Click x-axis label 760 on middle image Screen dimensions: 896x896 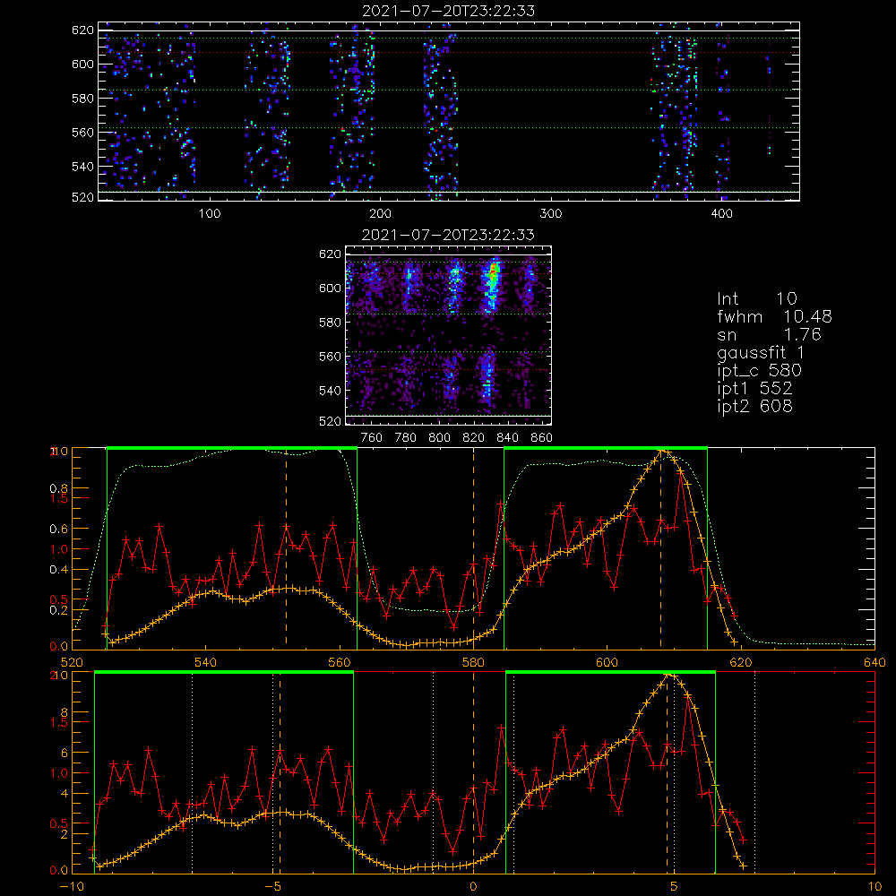tap(372, 438)
